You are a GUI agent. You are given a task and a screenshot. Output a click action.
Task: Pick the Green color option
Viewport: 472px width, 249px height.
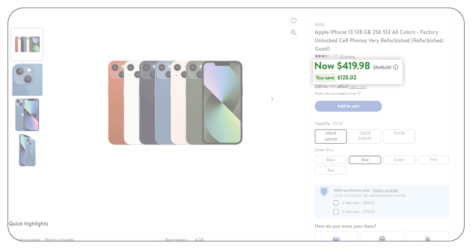[399, 160]
